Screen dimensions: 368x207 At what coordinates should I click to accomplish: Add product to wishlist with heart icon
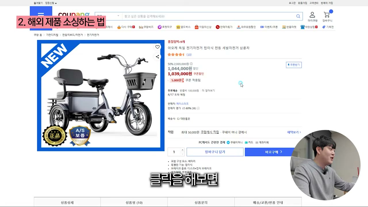click(x=157, y=47)
